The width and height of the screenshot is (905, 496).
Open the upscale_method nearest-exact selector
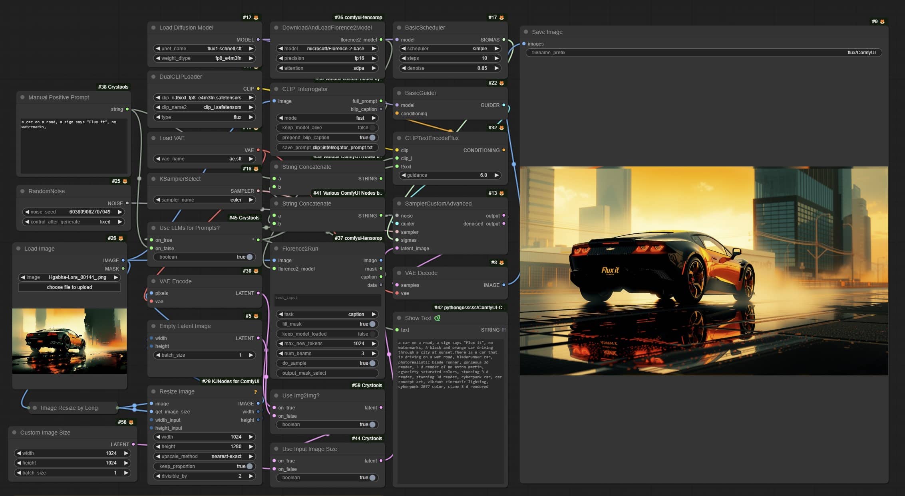pyautogui.click(x=204, y=456)
